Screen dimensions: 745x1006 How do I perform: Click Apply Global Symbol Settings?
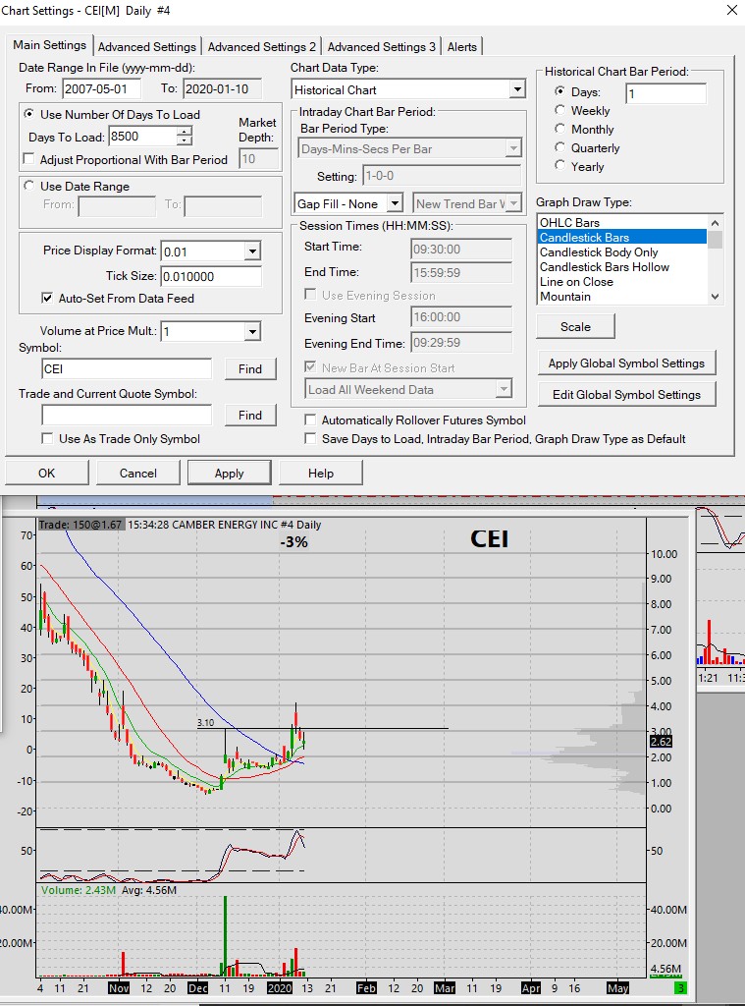coord(626,363)
